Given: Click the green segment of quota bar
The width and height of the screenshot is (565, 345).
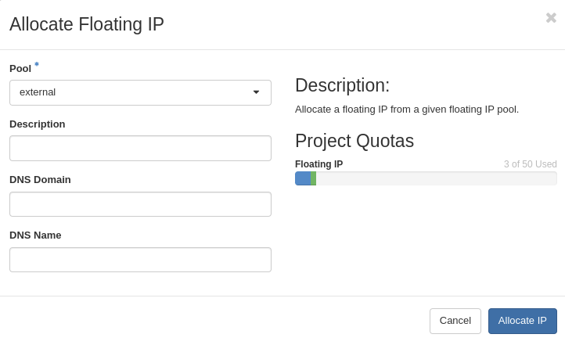Looking at the screenshot, I should point(313,178).
